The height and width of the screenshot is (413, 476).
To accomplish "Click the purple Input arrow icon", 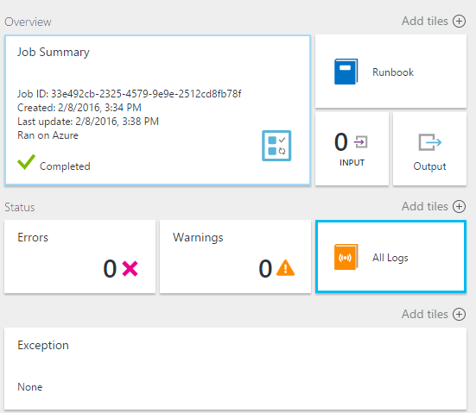I will (360, 141).
